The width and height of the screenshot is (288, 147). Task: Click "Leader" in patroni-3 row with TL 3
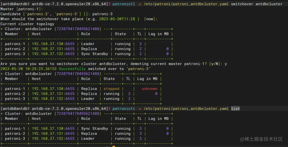(88, 138)
